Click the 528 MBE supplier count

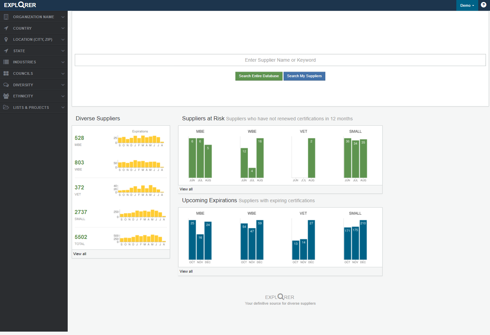79,138
